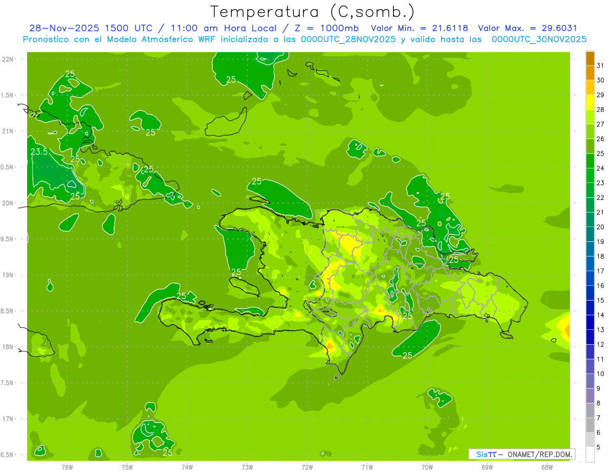Image resolution: width=614 pixels, height=474 pixels.
Task: Click the "6" value on the color legend
Action: 599,433
